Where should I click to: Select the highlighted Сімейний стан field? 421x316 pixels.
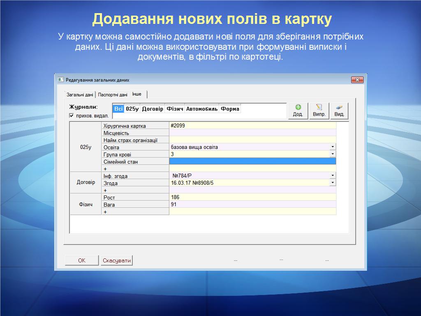tap(252, 161)
